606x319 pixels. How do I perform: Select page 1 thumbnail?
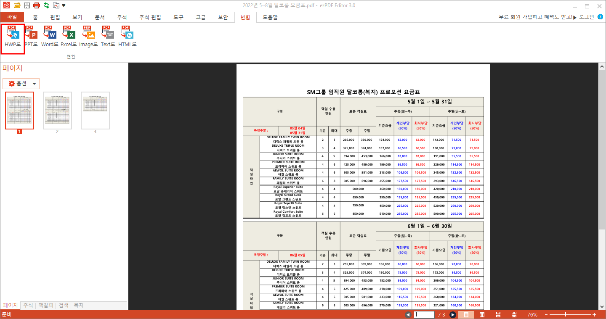pyautogui.click(x=19, y=110)
